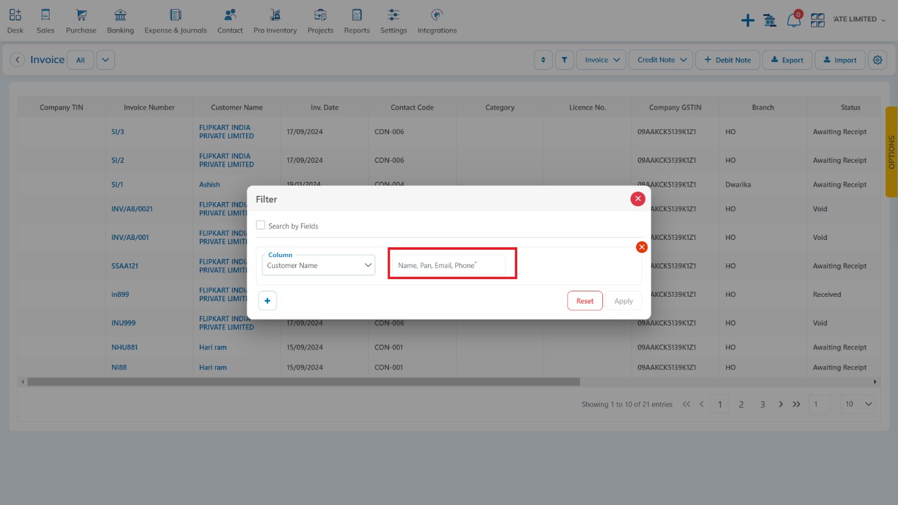Click the horizontal table scrollbar
This screenshot has width=898, height=505.
[304, 381]
